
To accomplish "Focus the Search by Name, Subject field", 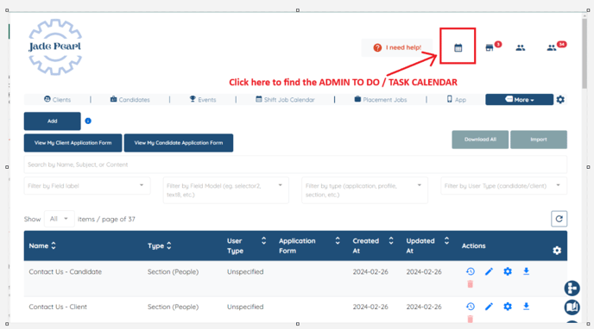I will (x=295, y=164).
